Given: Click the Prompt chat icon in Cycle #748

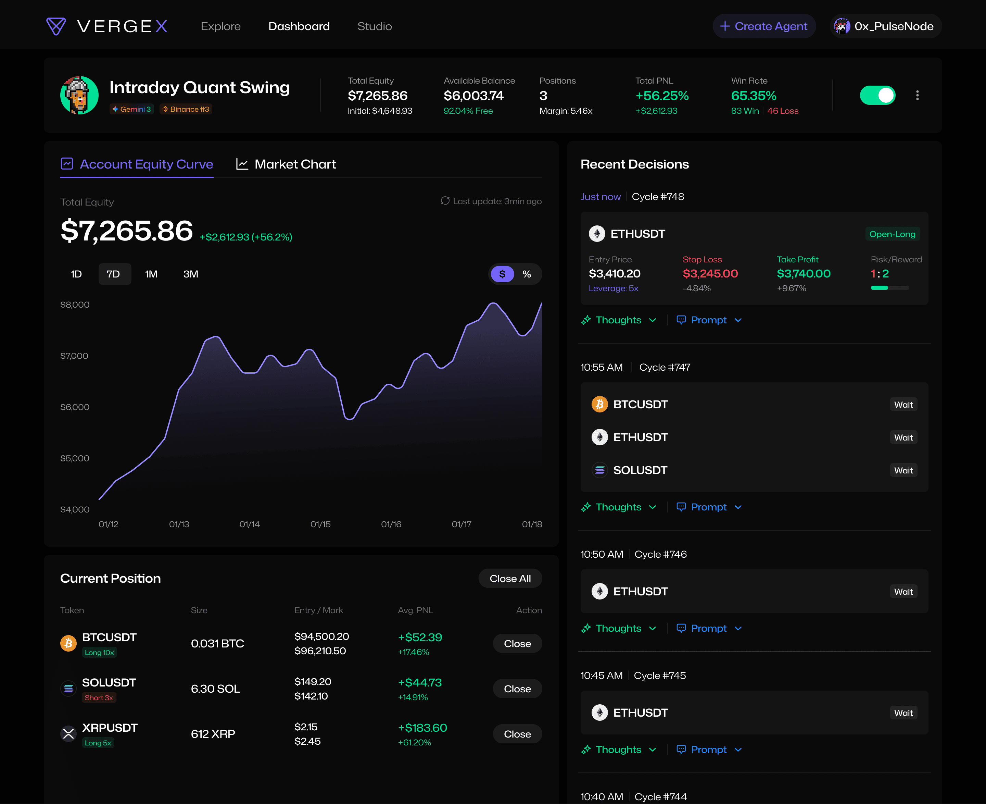Looking at the screenshot, I should 681,320.
